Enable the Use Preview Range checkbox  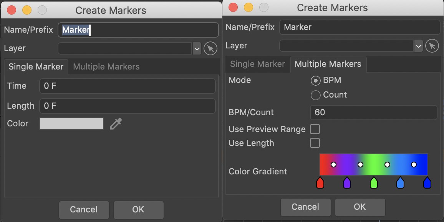tap(315, 129)
